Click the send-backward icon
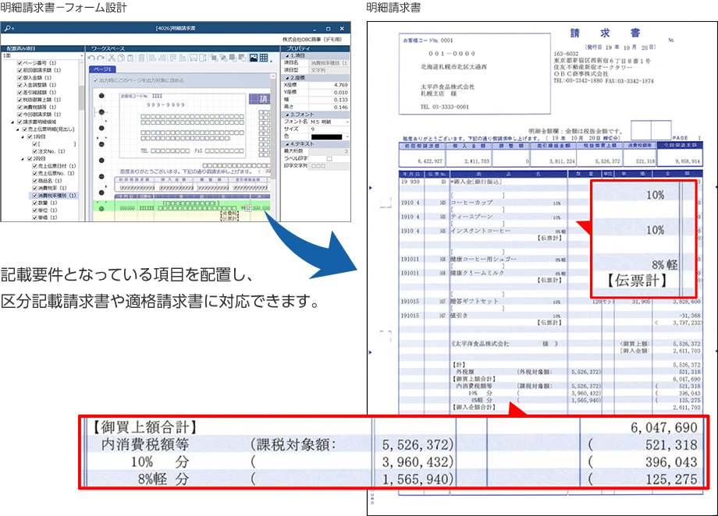The image size is (718, 516). (243, 58)
